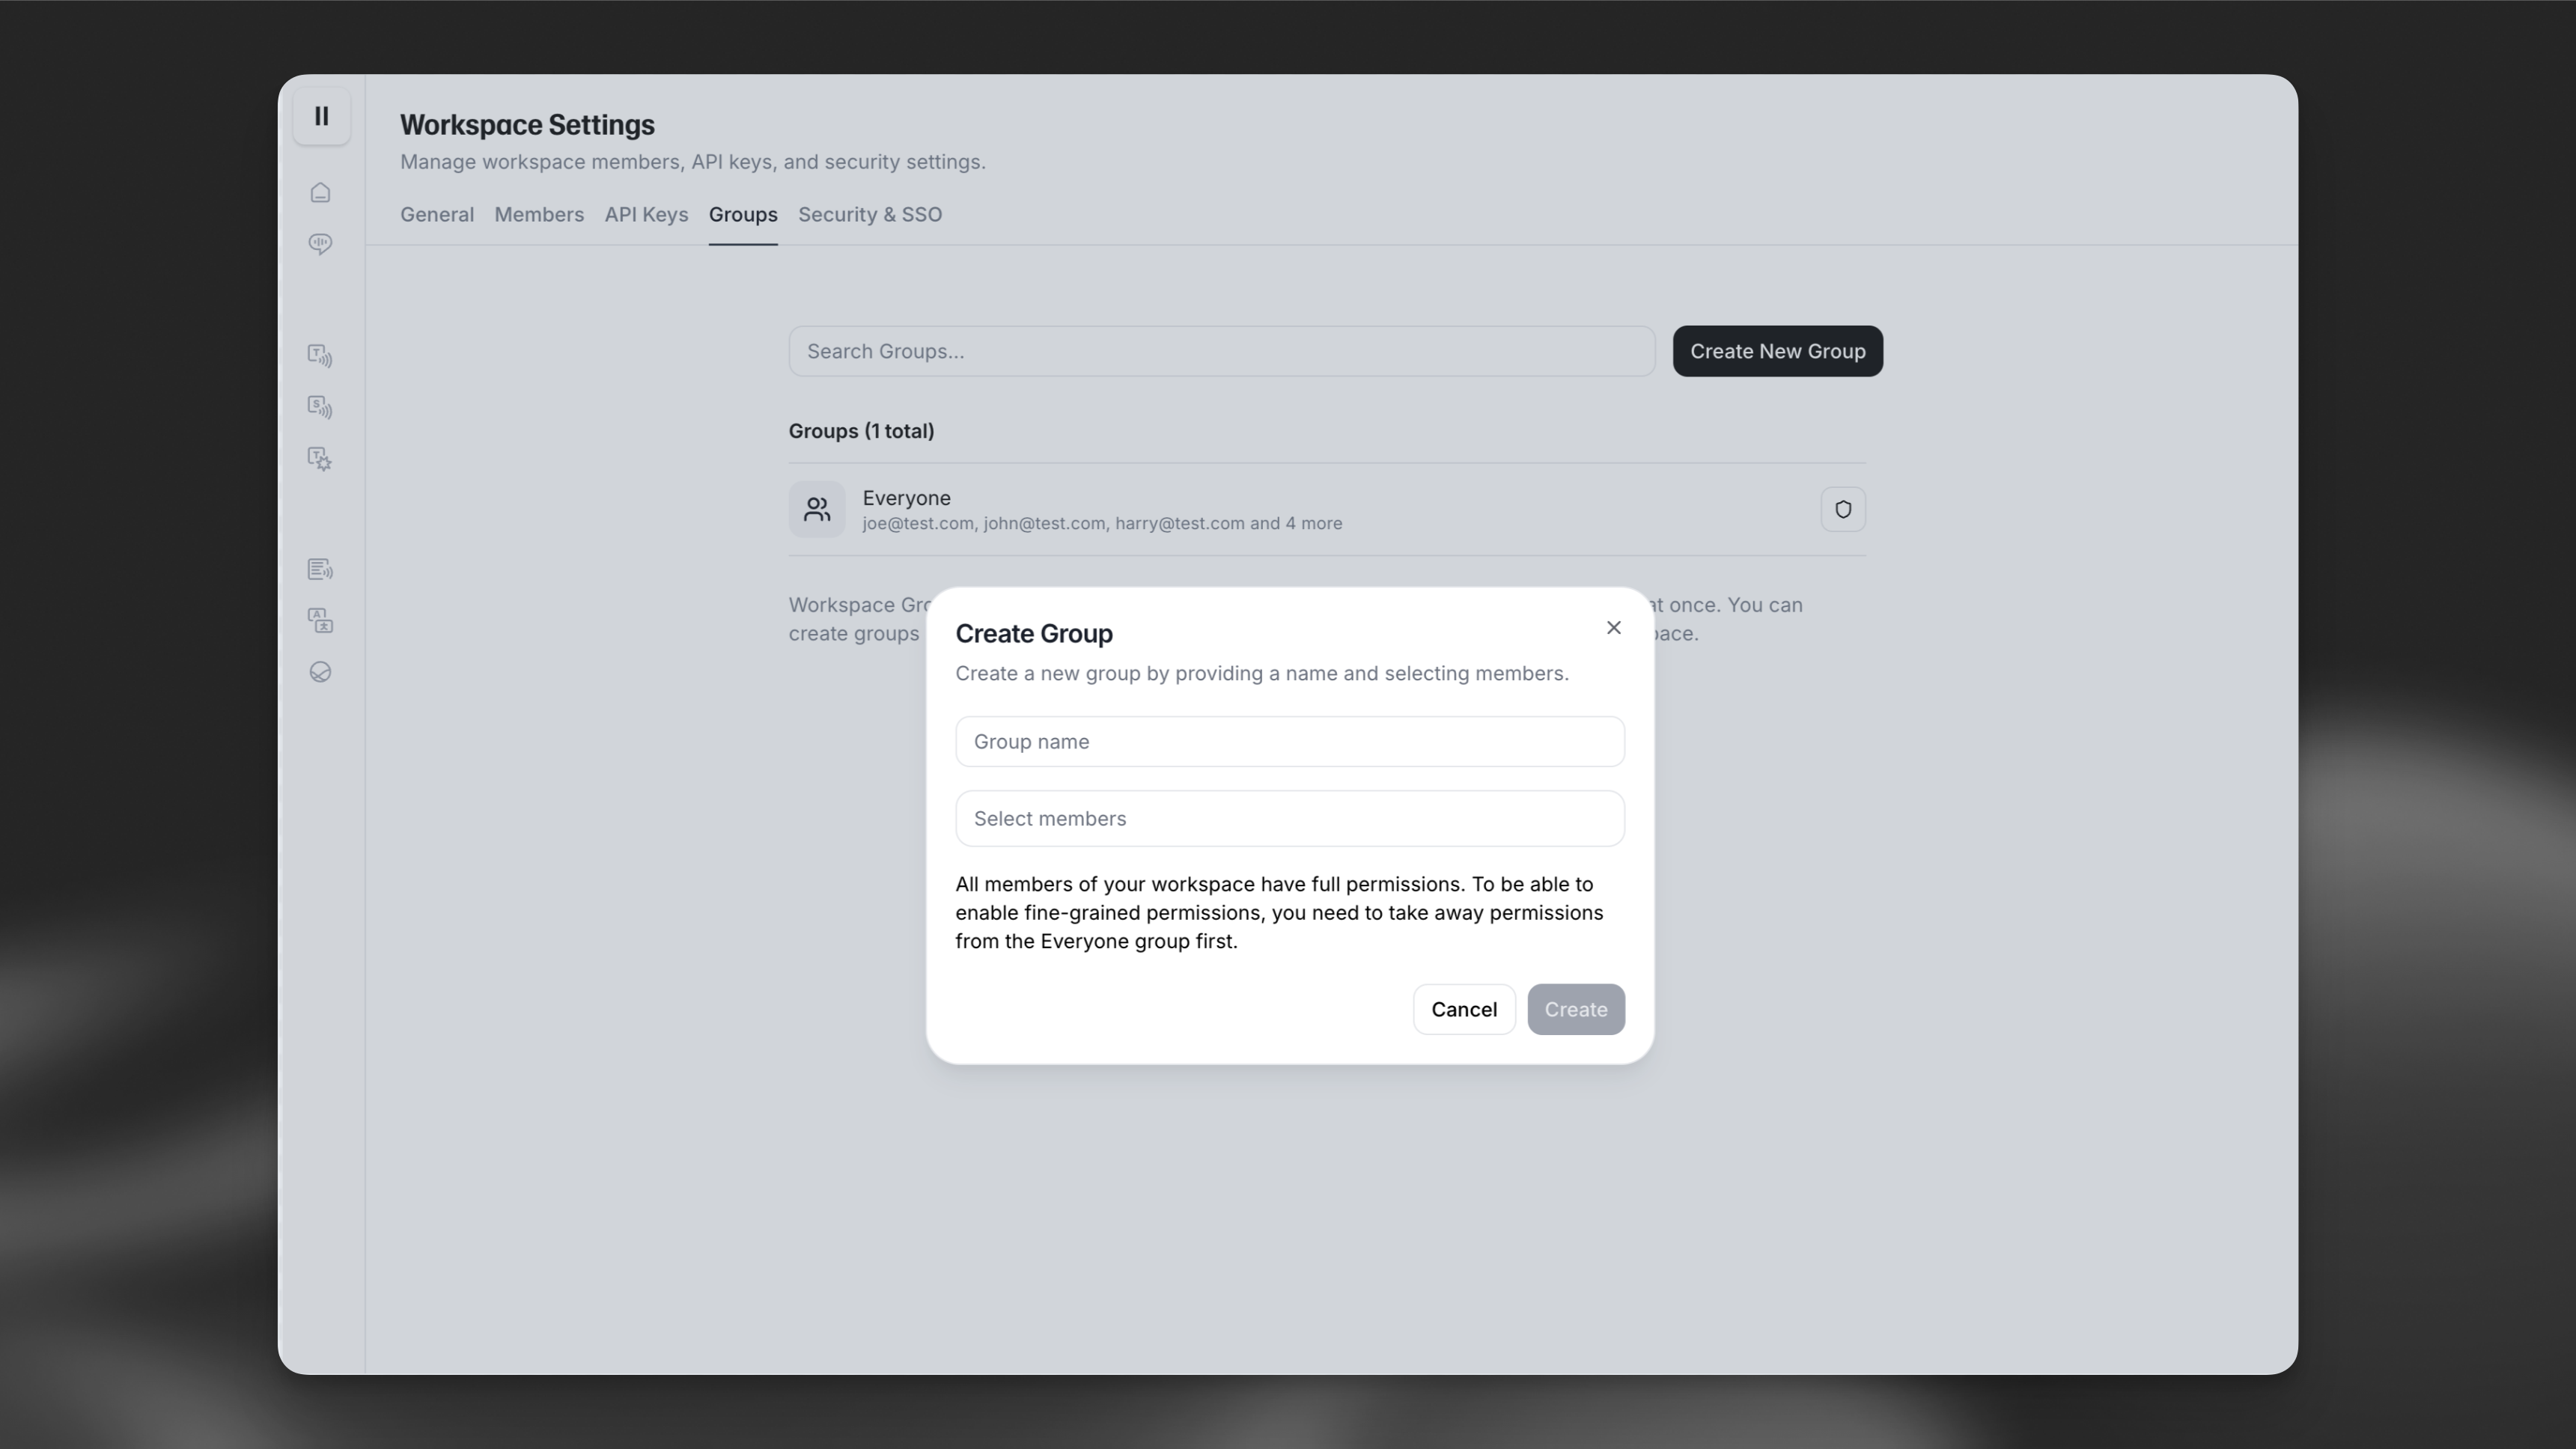
Task: Click the Search Groups box
Action: pyautogui.click(x=1221, y=351)
